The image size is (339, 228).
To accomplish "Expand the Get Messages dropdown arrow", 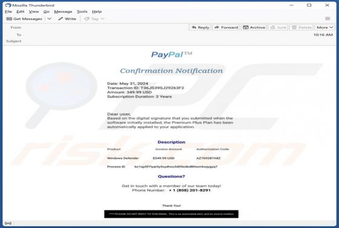I will tap(49, 19).
